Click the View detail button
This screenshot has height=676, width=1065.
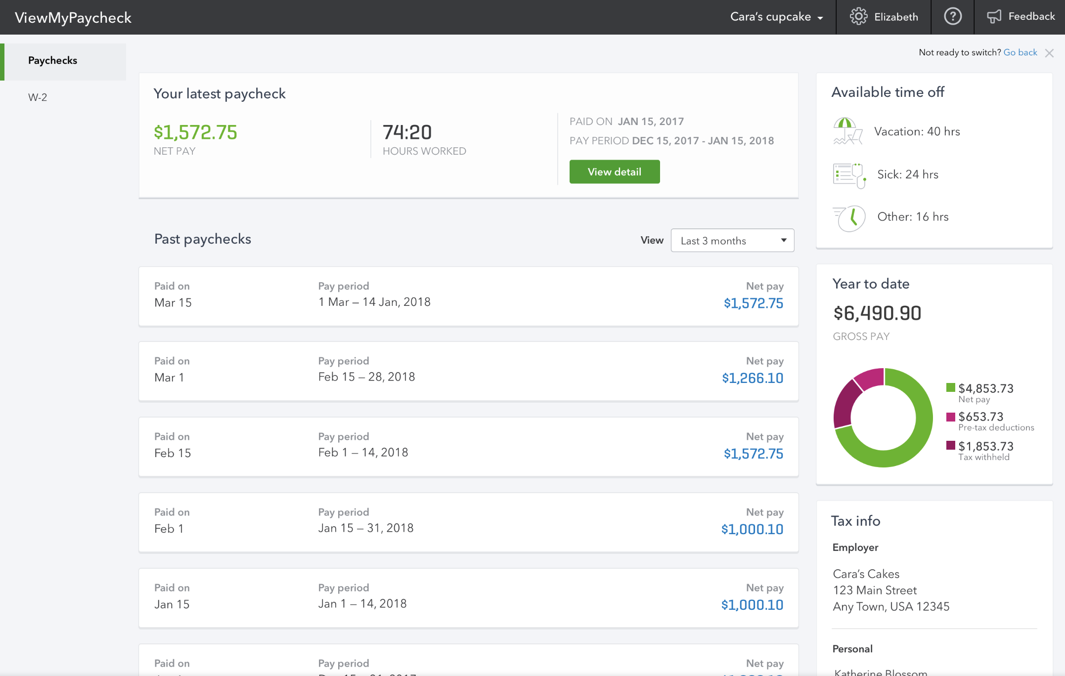(614, 171)
